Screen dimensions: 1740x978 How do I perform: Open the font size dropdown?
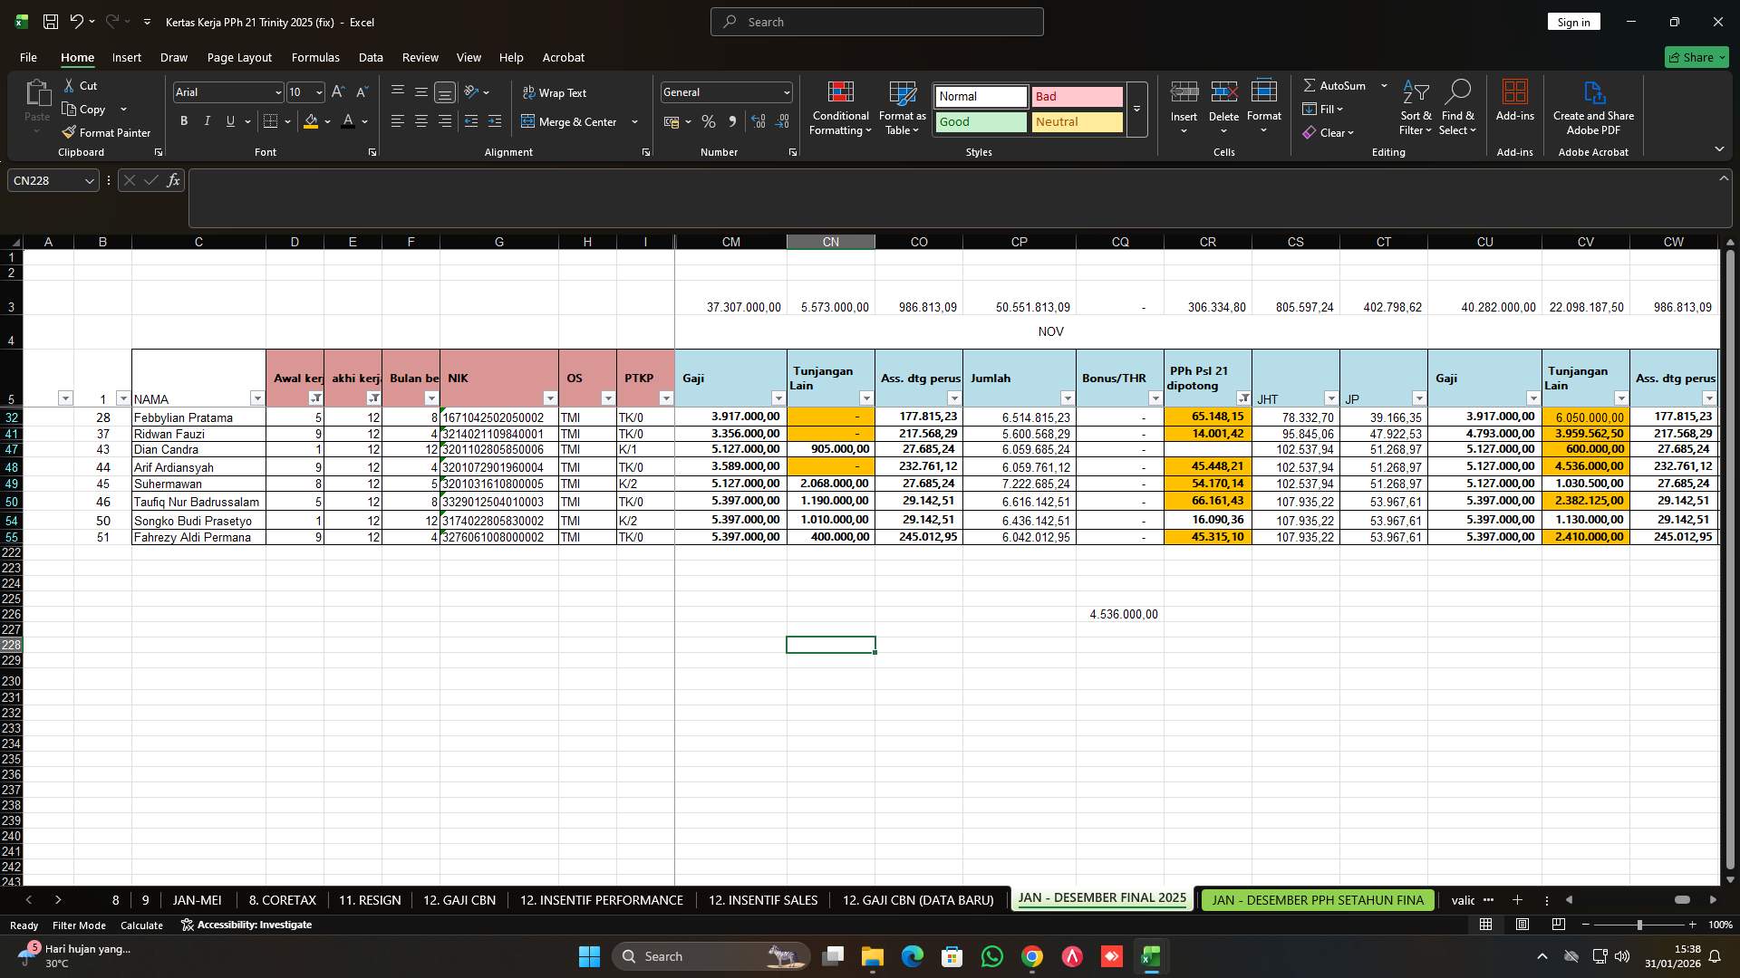318,91
